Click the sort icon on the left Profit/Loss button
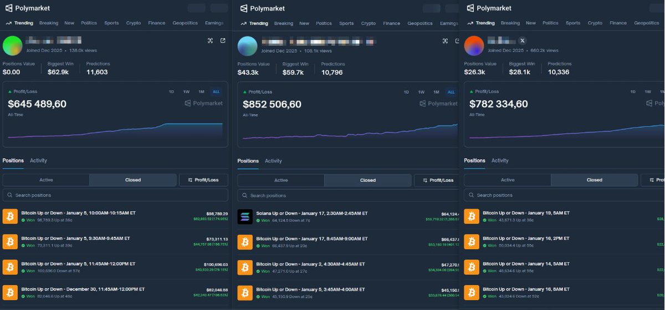Viewport: 665px width, 310px height. pos(190,180)
